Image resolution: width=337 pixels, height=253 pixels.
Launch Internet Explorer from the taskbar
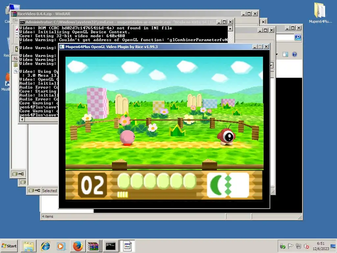pos(45,246)
